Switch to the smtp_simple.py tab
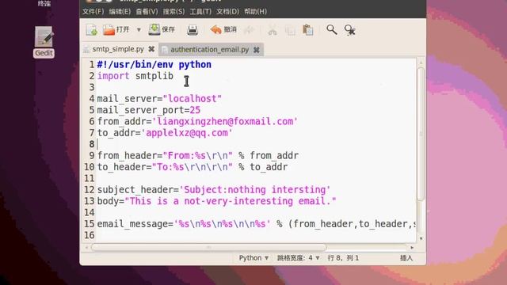 [118, 49]
